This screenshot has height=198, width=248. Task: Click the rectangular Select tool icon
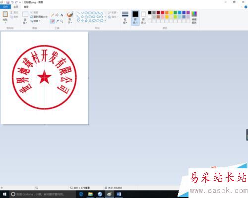click(x=25, y=14)
